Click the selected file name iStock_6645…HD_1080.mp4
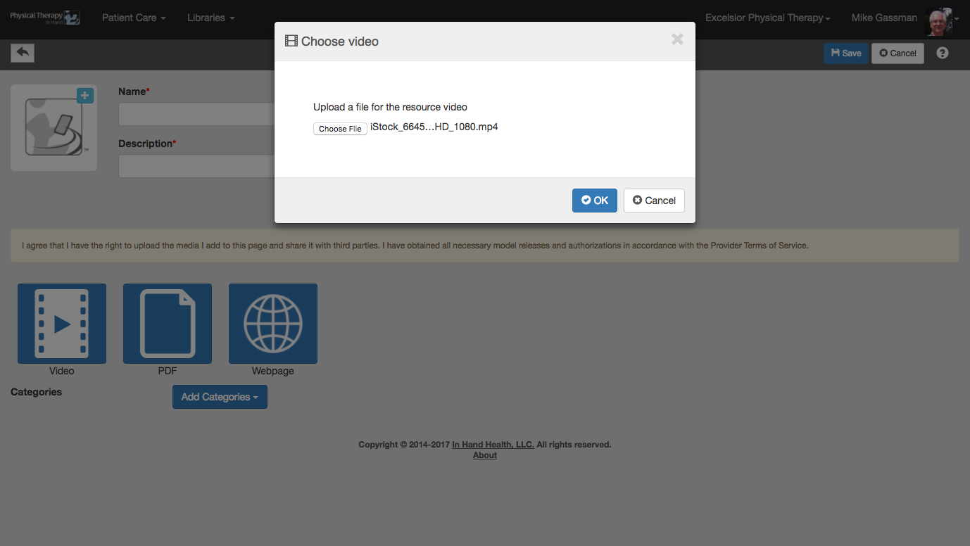Image resolution: width=970 pixels, height=546 pixels. tap(434, 127)
